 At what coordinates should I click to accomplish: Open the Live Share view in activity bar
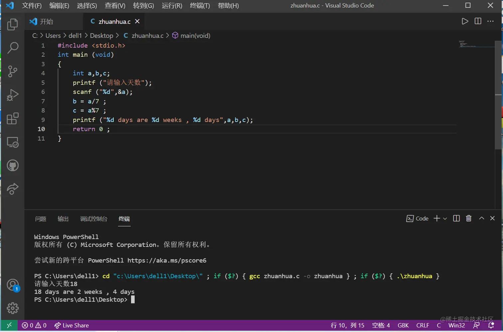pyautogui.click(x=13, y=189)
